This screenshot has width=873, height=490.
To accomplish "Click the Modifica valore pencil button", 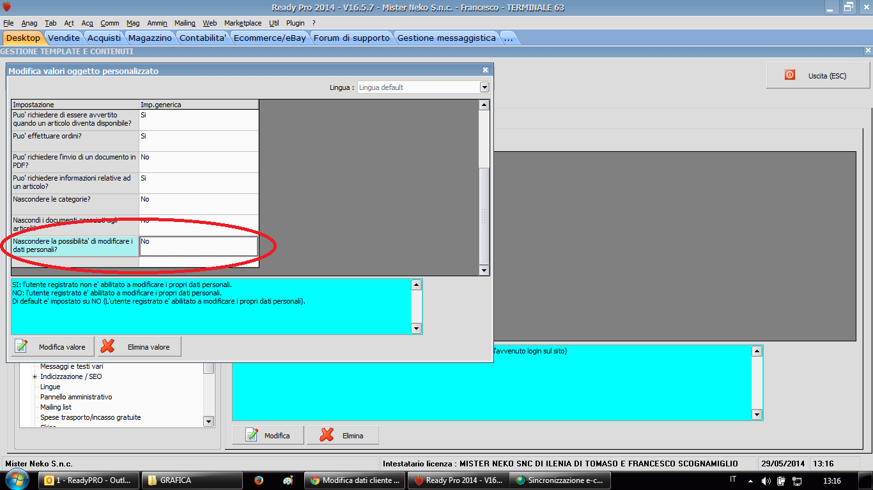I will click(x=52, y=346).
